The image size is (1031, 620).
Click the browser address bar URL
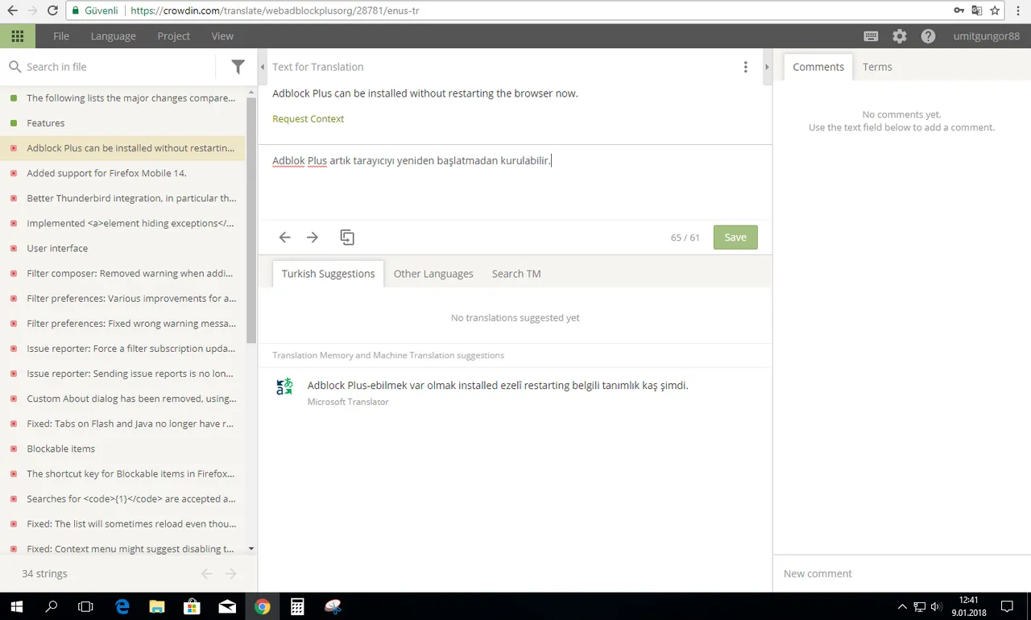pos(274,10)
